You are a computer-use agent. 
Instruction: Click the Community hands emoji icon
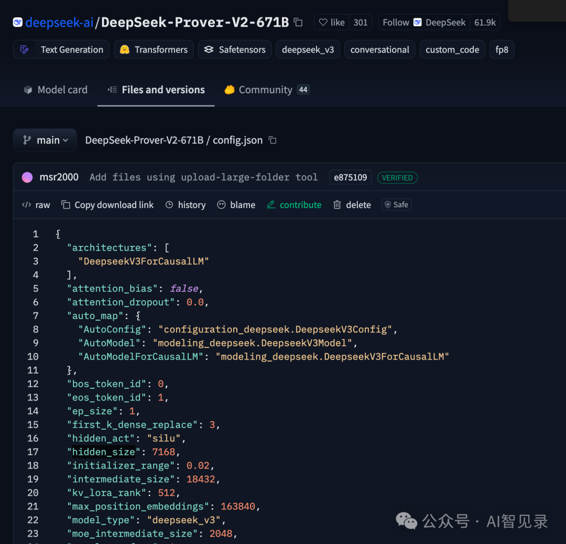[229, 90]
